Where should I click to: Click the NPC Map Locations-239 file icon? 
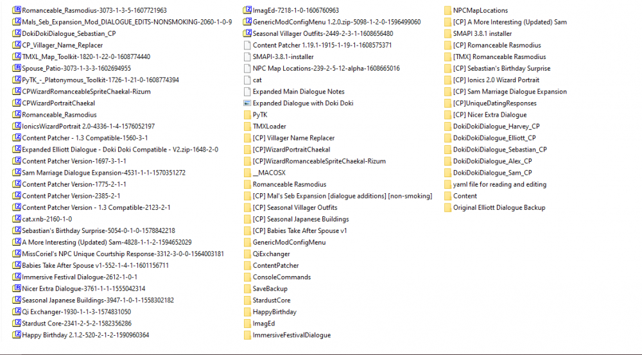(x=247, y=68)
